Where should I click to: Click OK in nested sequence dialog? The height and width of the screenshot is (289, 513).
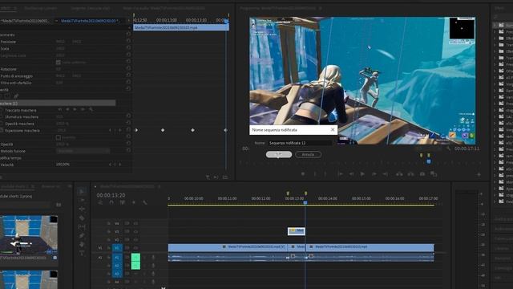(279, 154)
